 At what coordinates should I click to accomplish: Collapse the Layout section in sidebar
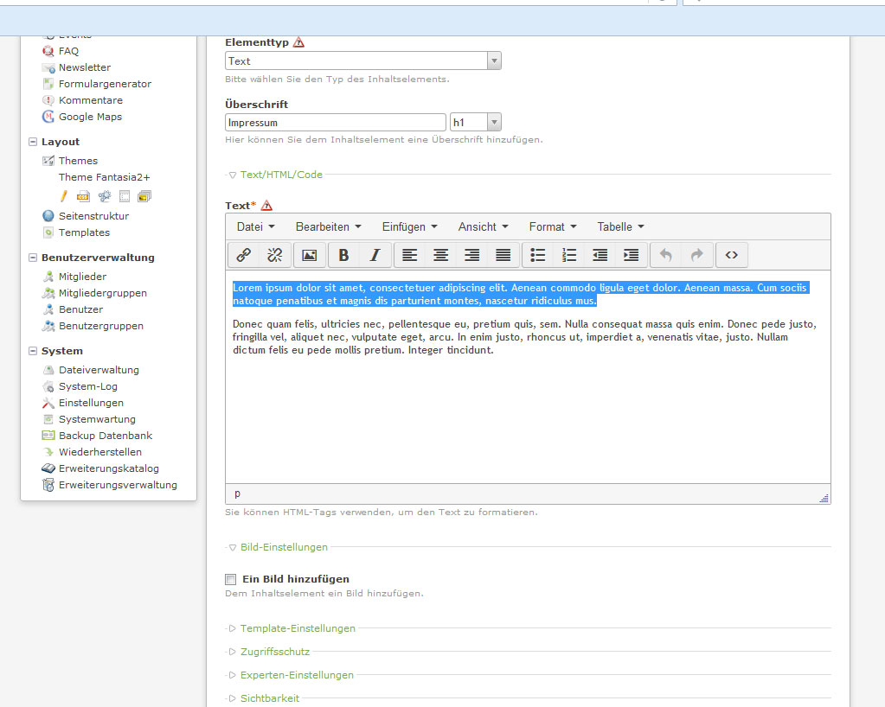click(33, 142)
